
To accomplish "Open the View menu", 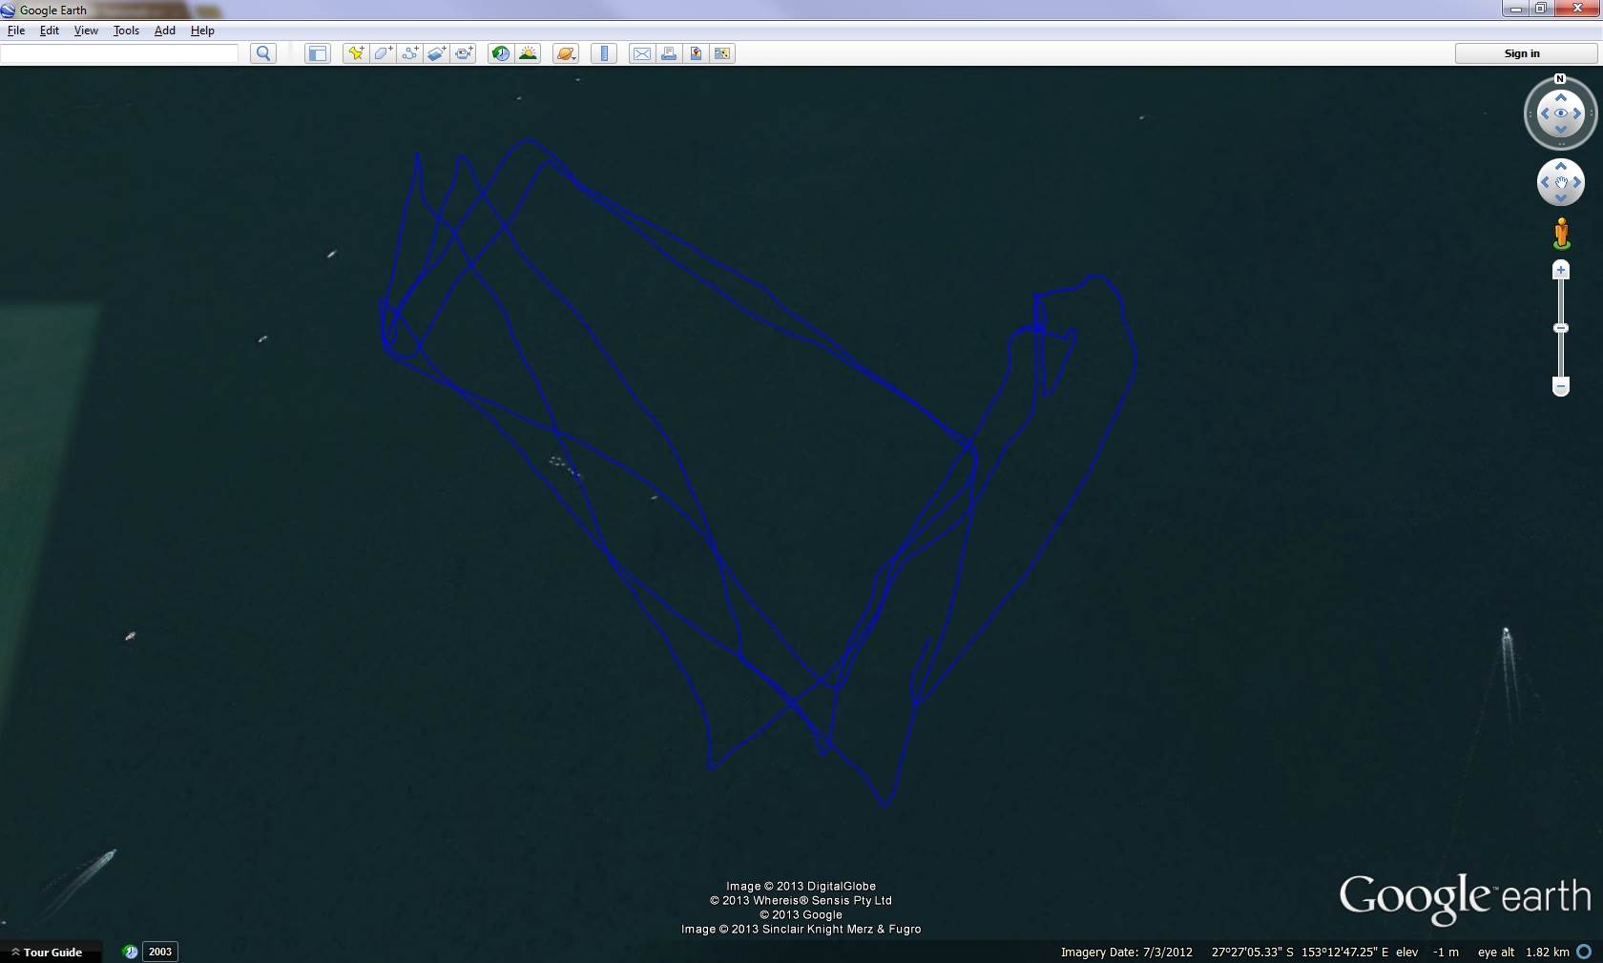I will click(86, 31).
